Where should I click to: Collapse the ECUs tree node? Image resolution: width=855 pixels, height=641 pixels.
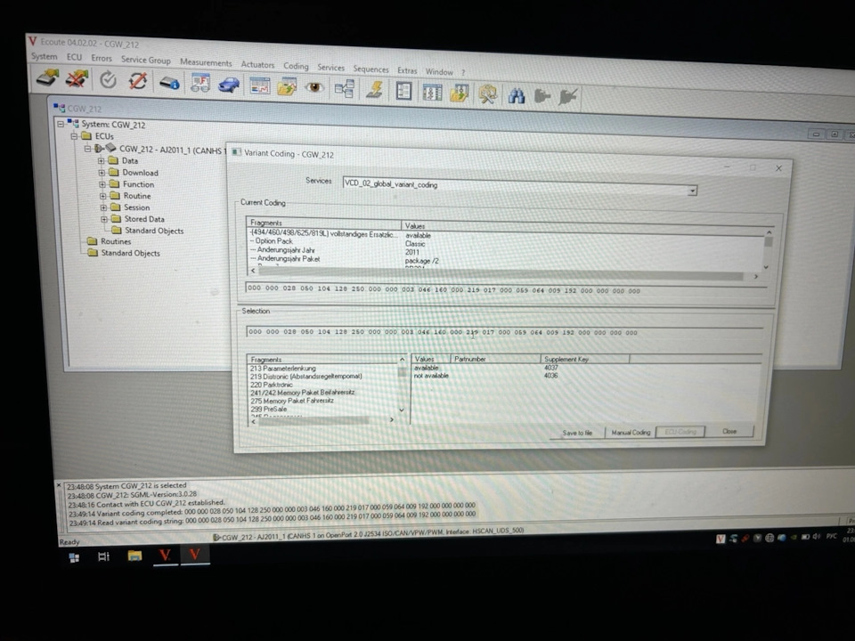click(74, 135)
